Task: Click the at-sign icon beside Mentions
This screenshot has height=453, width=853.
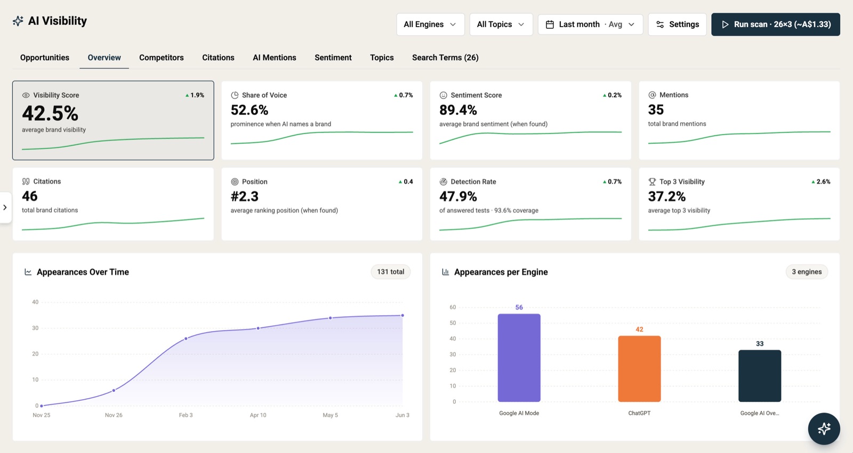Action: tap(652, 95)
